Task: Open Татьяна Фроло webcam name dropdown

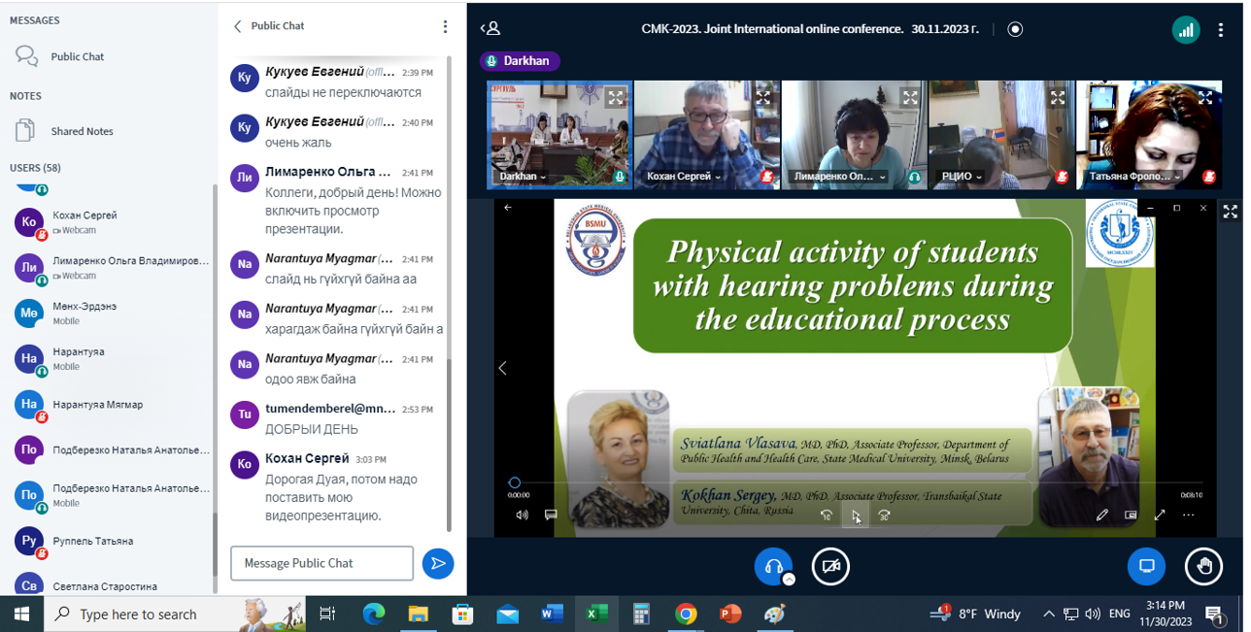Action: click(1136, 177)
